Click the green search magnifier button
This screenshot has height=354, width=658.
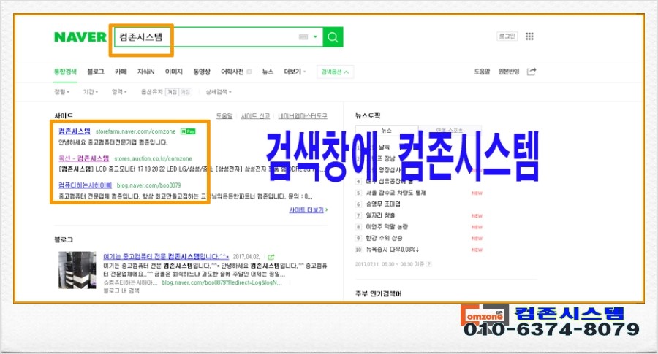(x=333, y=37)
